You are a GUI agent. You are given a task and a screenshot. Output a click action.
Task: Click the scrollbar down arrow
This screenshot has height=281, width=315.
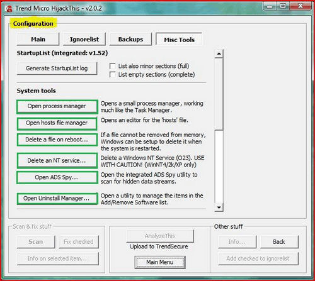tap(219, 207)
